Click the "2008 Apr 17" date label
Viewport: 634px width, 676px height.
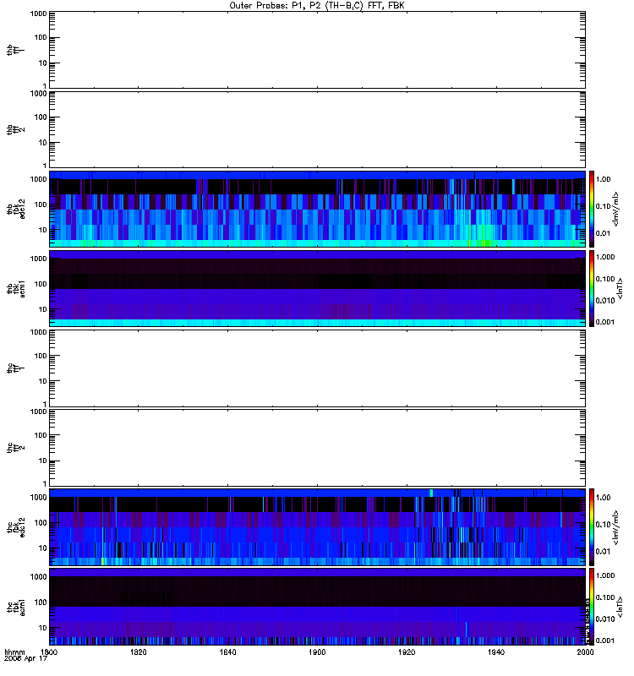[x=25, y=659]
